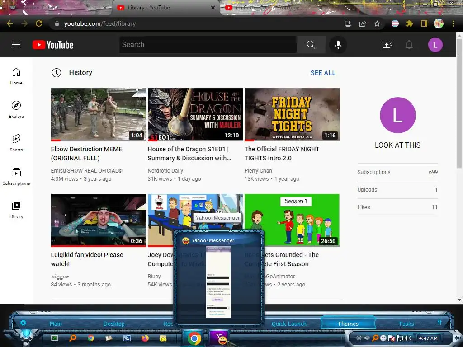The height and width of the screenshot is (347, 463).
Task: Click the install app icon in address bar
Action: tap(348, 23)
